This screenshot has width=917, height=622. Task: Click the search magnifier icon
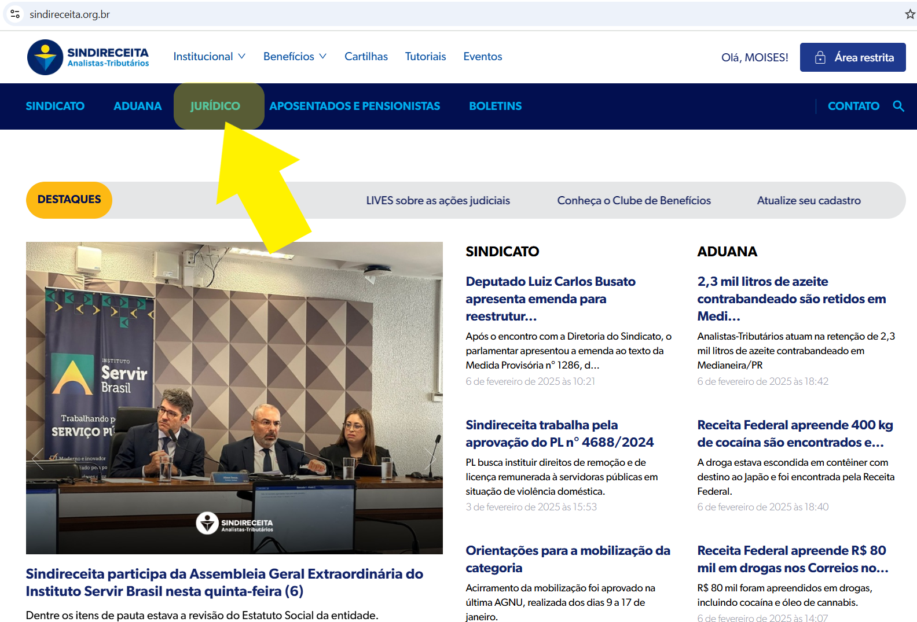tap(898, 106)
